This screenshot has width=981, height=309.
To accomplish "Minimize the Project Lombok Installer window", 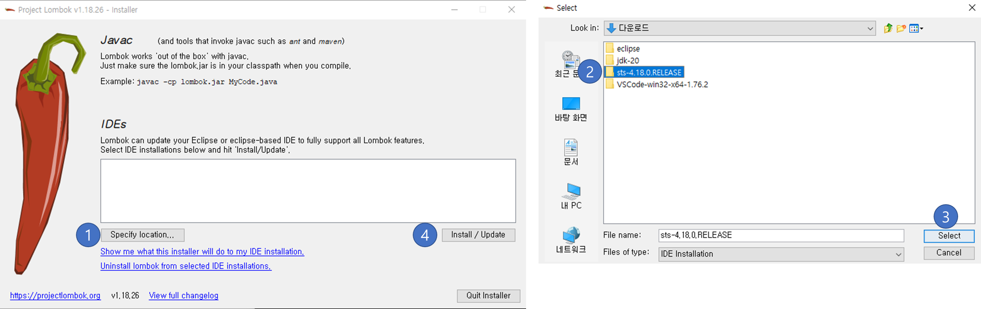I will click(x=455, y=10).
